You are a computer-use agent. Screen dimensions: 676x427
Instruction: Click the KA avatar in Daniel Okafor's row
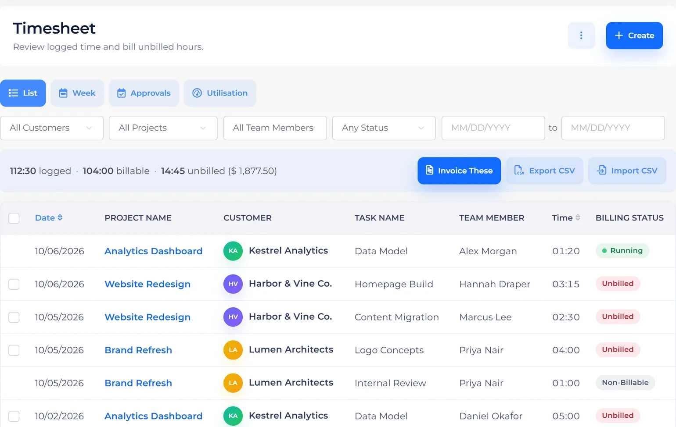click(x=233, y=416)
